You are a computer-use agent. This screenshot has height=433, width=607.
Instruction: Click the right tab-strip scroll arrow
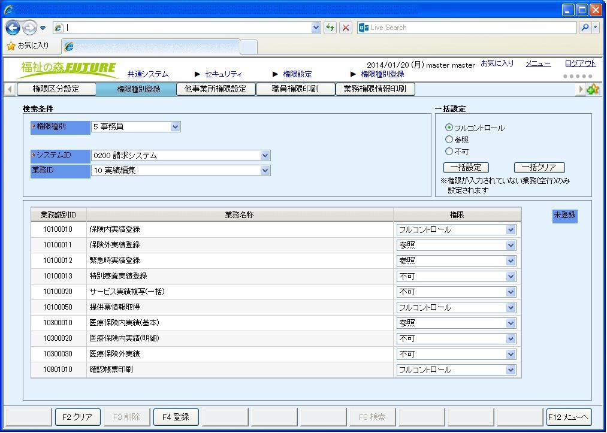[x=581, y=89]
